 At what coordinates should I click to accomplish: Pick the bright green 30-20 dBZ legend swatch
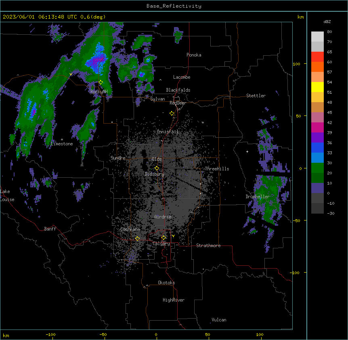(317, 168)
